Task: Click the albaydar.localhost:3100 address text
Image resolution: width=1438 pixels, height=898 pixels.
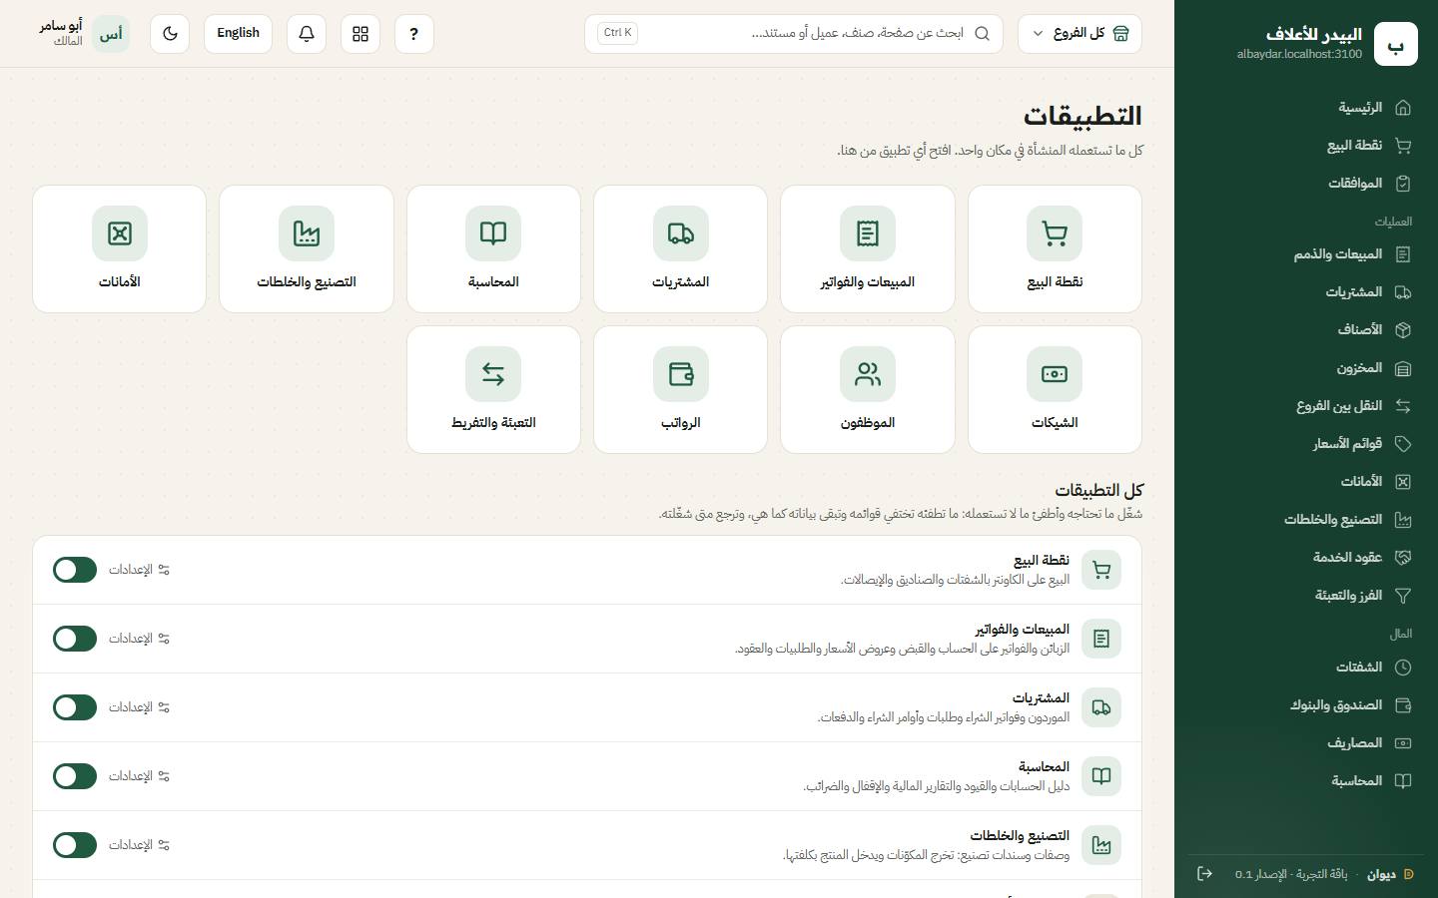Action: pos(1299,55)
